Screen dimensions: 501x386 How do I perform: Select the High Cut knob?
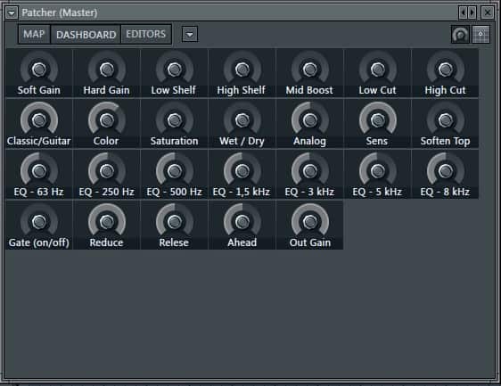(x=446, y=69)
